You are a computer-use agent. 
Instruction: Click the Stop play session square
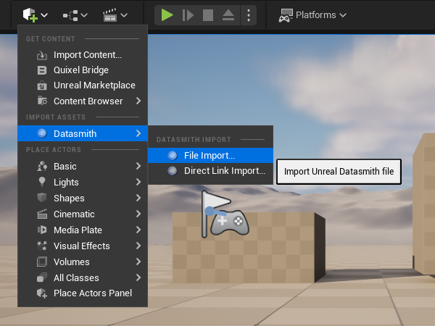(208, 15)
